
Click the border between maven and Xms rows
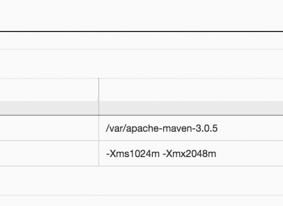pos(141,141)
